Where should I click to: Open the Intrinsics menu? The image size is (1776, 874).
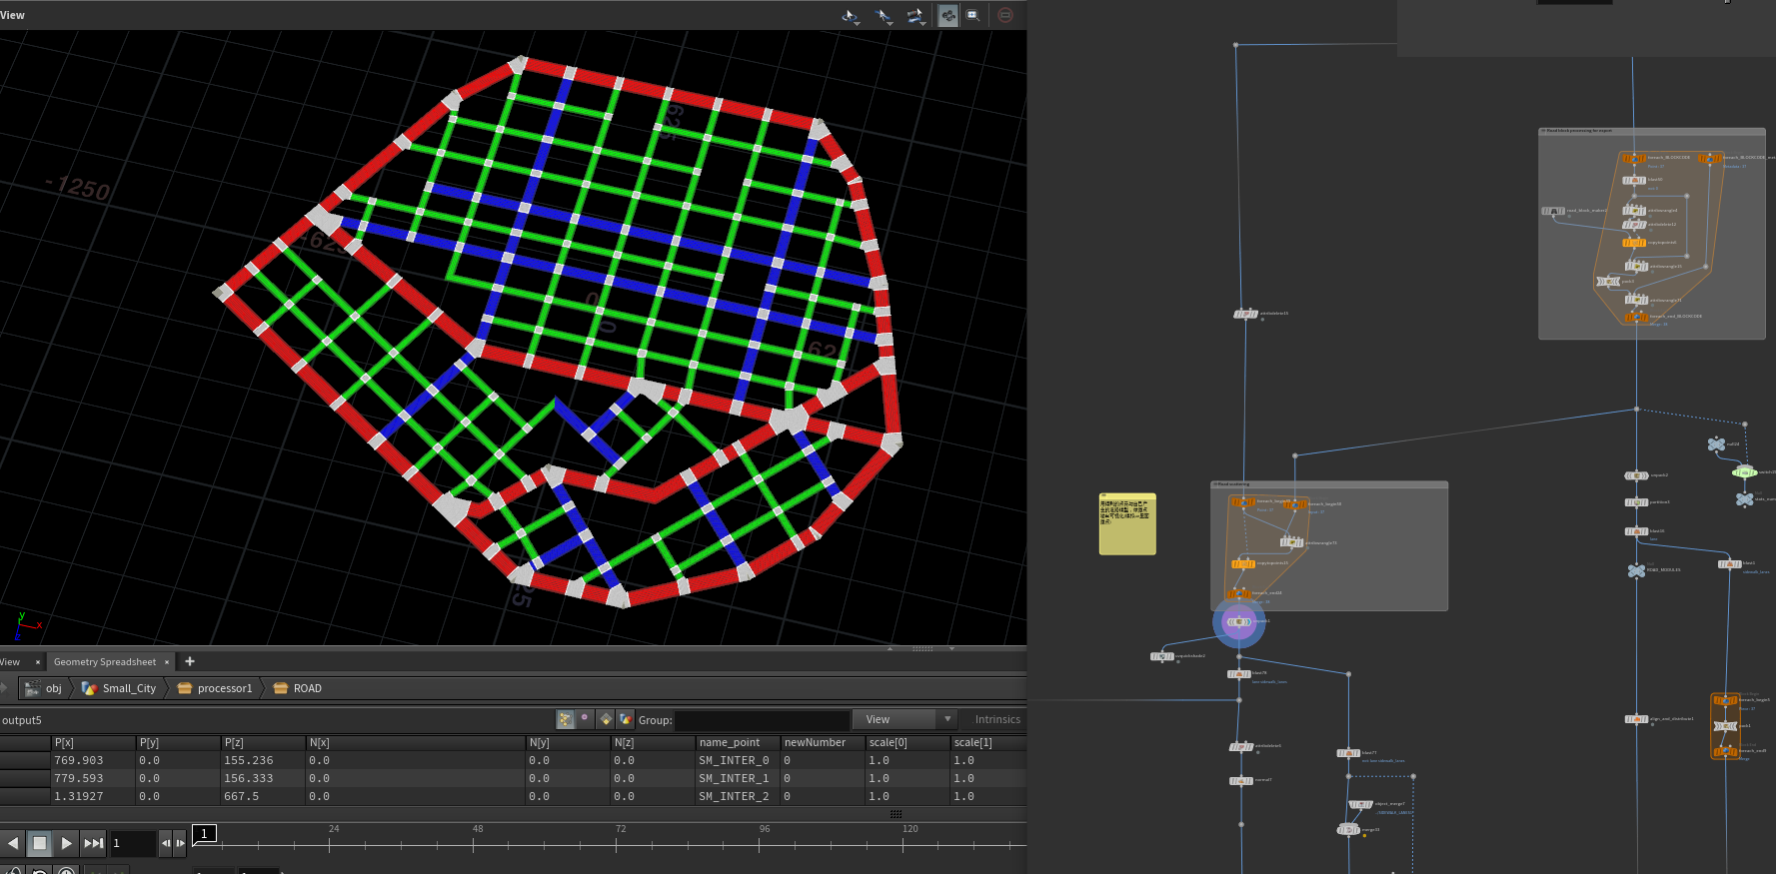click(996, 719)
